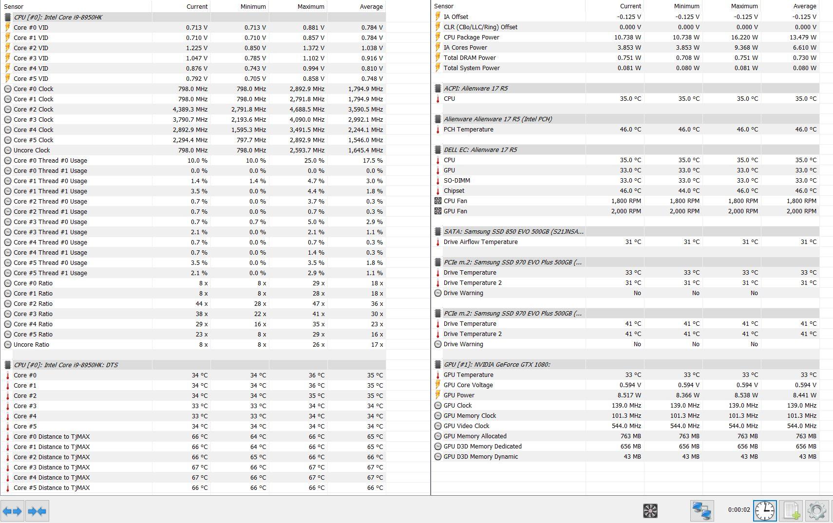The height and width of the screenshot is (523, 833).
Task: Click the expand columns double-arrow button
Action: click(x=12, y=511)
